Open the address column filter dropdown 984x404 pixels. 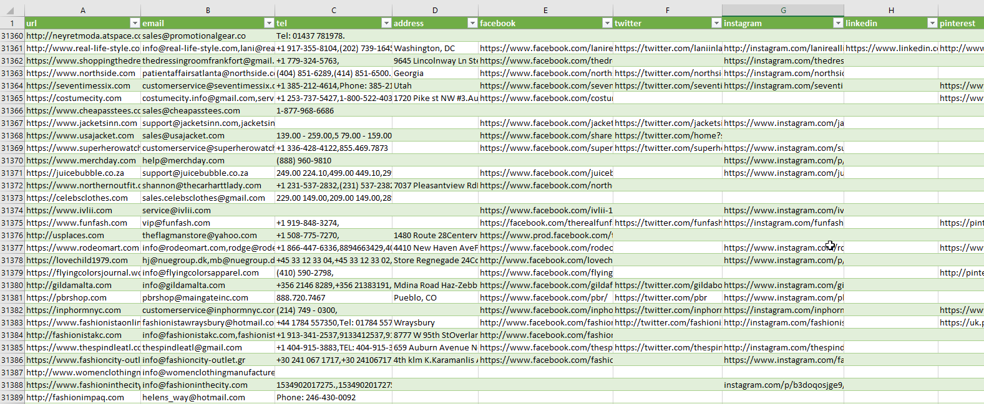coord(472,23)
